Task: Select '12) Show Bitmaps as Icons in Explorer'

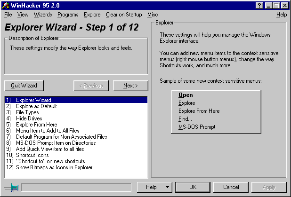Action: click(x=76, y=167)
